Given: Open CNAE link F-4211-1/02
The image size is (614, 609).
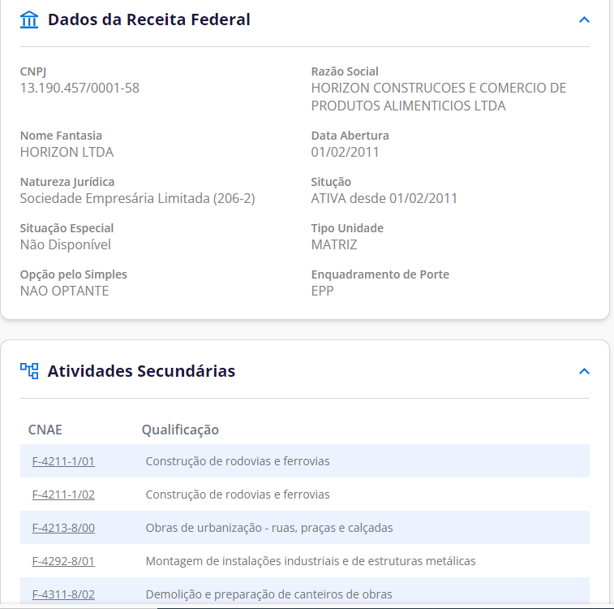Looking at the screenshot, I should pos(63,495).
